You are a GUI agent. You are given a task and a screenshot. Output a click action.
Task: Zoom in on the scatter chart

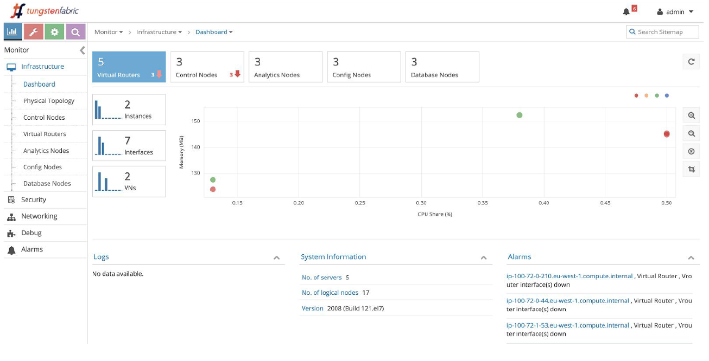691,115
